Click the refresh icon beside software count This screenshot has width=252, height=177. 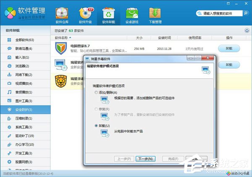[247, 30]
